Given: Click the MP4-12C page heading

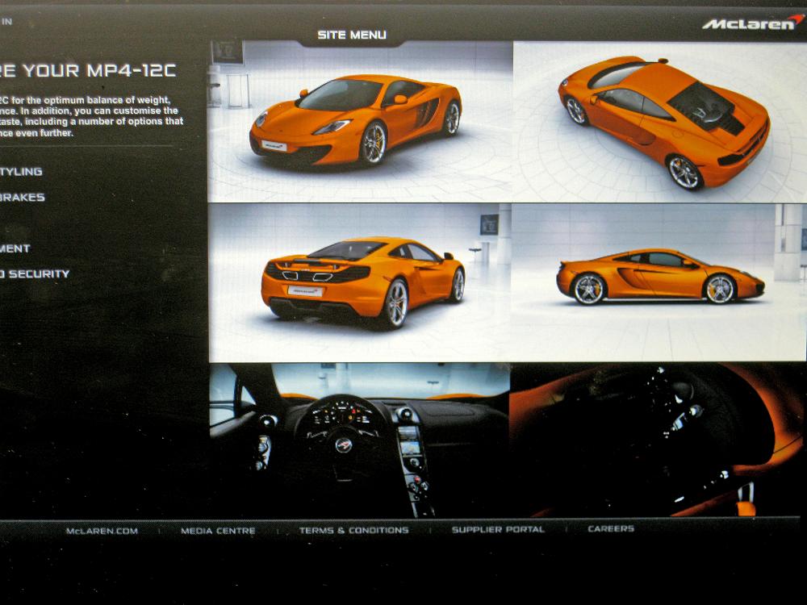Looking at the screenshot, I should pyautogui.click(x=88, y=70).
